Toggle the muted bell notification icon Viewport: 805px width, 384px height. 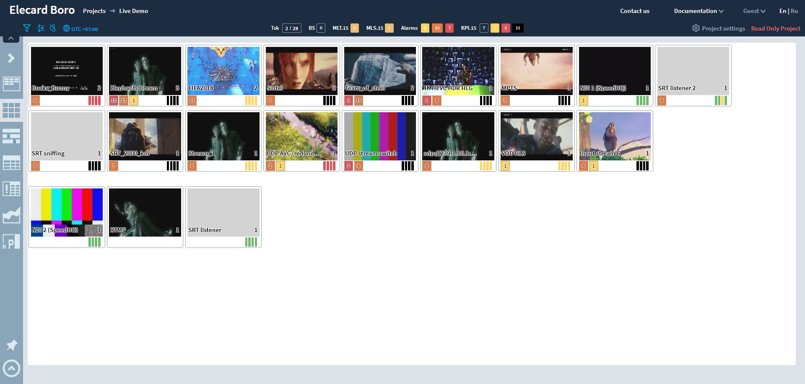[x=53, y=28]
